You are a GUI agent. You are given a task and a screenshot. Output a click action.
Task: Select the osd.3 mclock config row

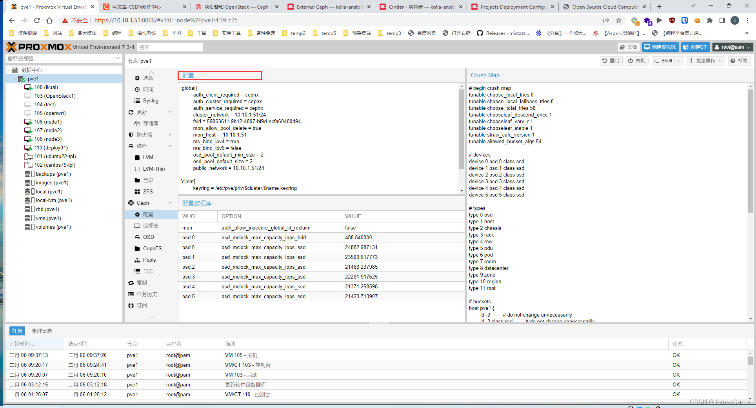(322, 277)
